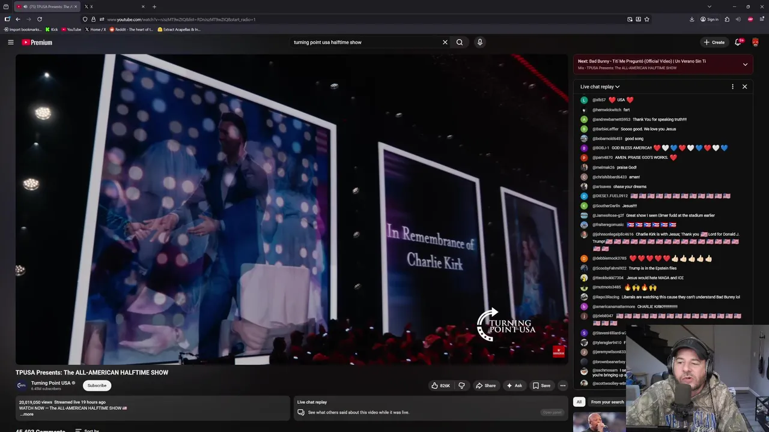This screenshot has height=432, width=769.
Task: Subscribe to Turning Point USA
Action: (97, 385)
